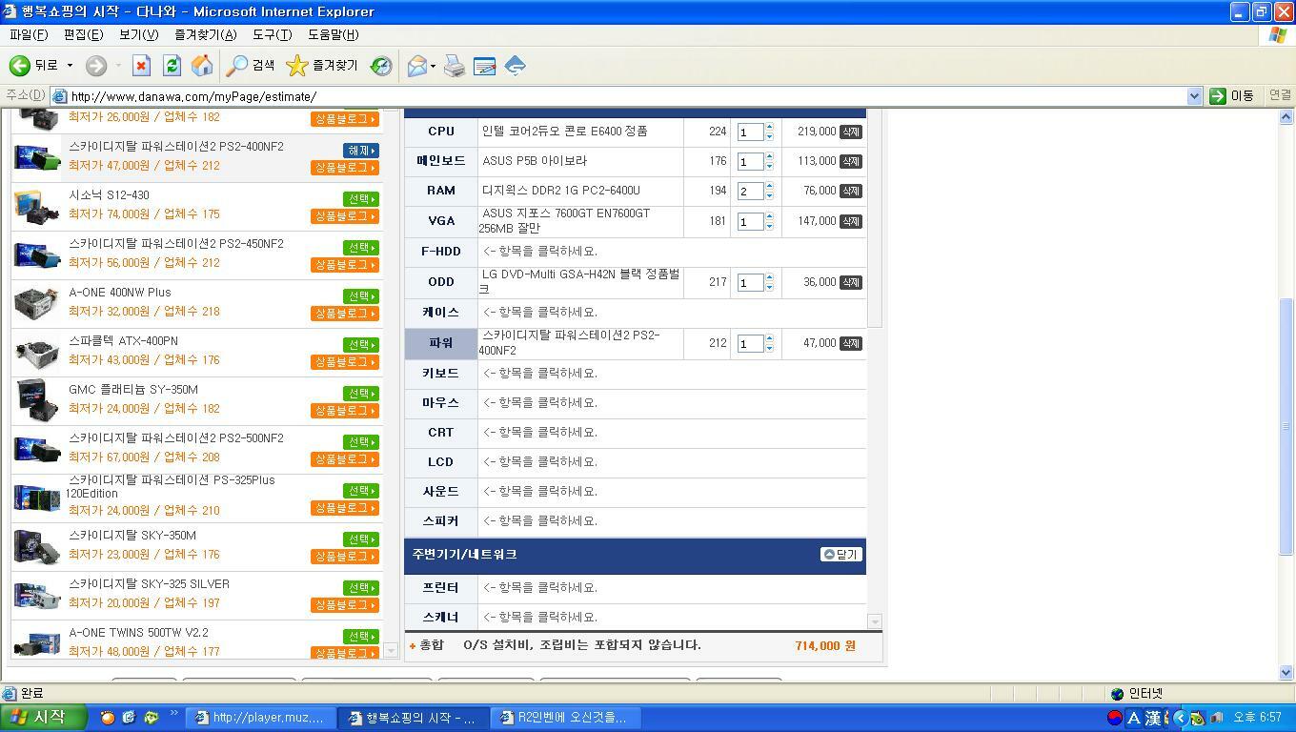Click the Search magnifier toolbar button
Viewport: 1296px width, 732px height.
250,66
